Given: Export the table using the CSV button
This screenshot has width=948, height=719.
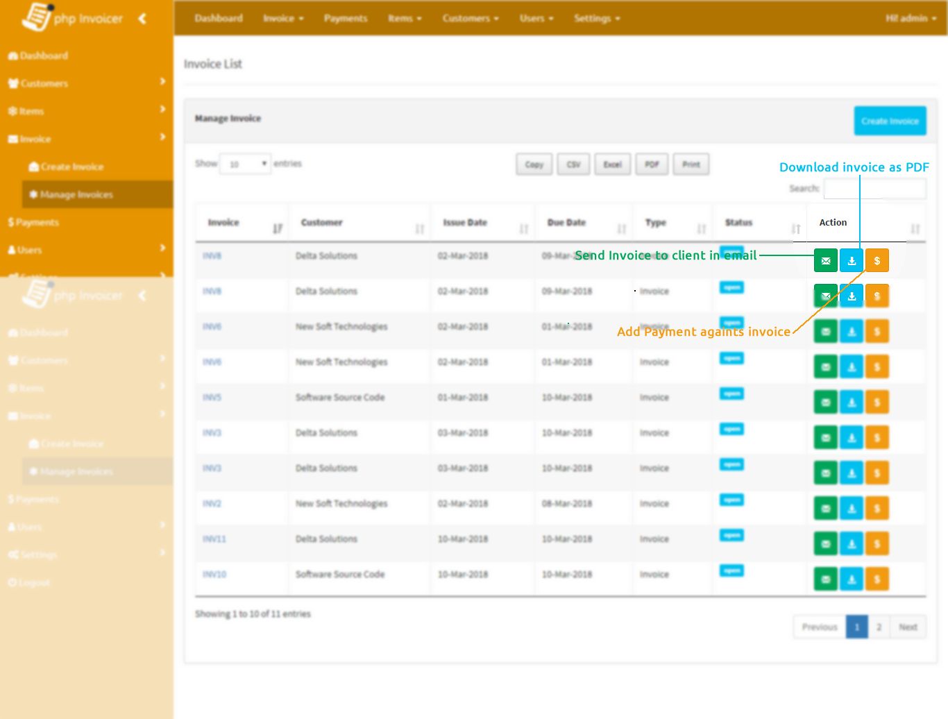Looking at the screenshot, I should point(573,165).
